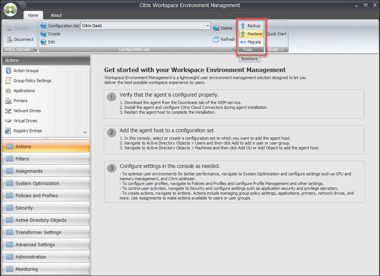380x276 pixels.
Task: Click the Connect icon in Infra. Service
Action: pos(9,28)
